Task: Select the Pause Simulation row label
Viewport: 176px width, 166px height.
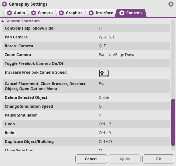Action: pyautogui.click(x=21, y=115)
